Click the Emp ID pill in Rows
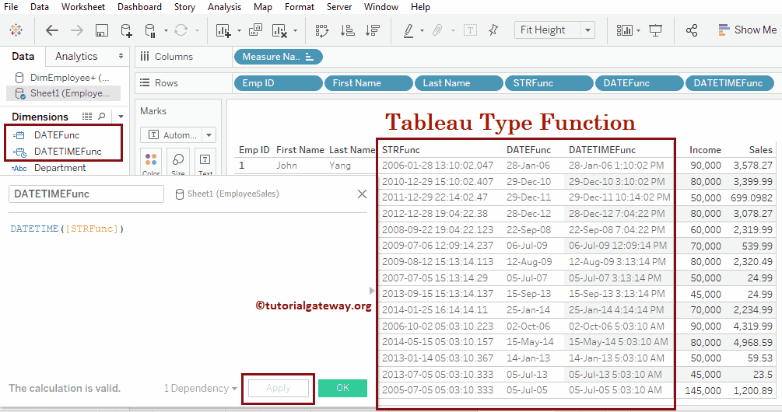The height and width of the screenshot is (412, 782). 278,83
